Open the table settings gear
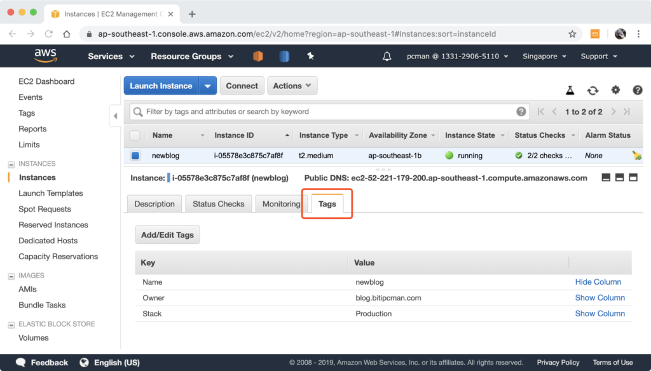This screenshot has height=371, width=651. pos(615,90)
